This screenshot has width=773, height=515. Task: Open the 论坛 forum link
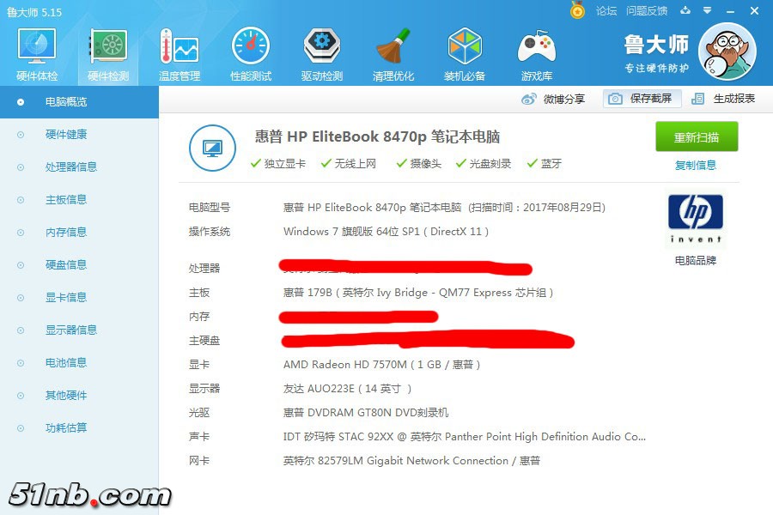point(606,11)
